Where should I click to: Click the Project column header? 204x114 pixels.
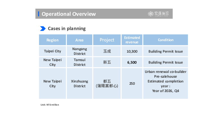pyautogui.click(x=107, y=40)
